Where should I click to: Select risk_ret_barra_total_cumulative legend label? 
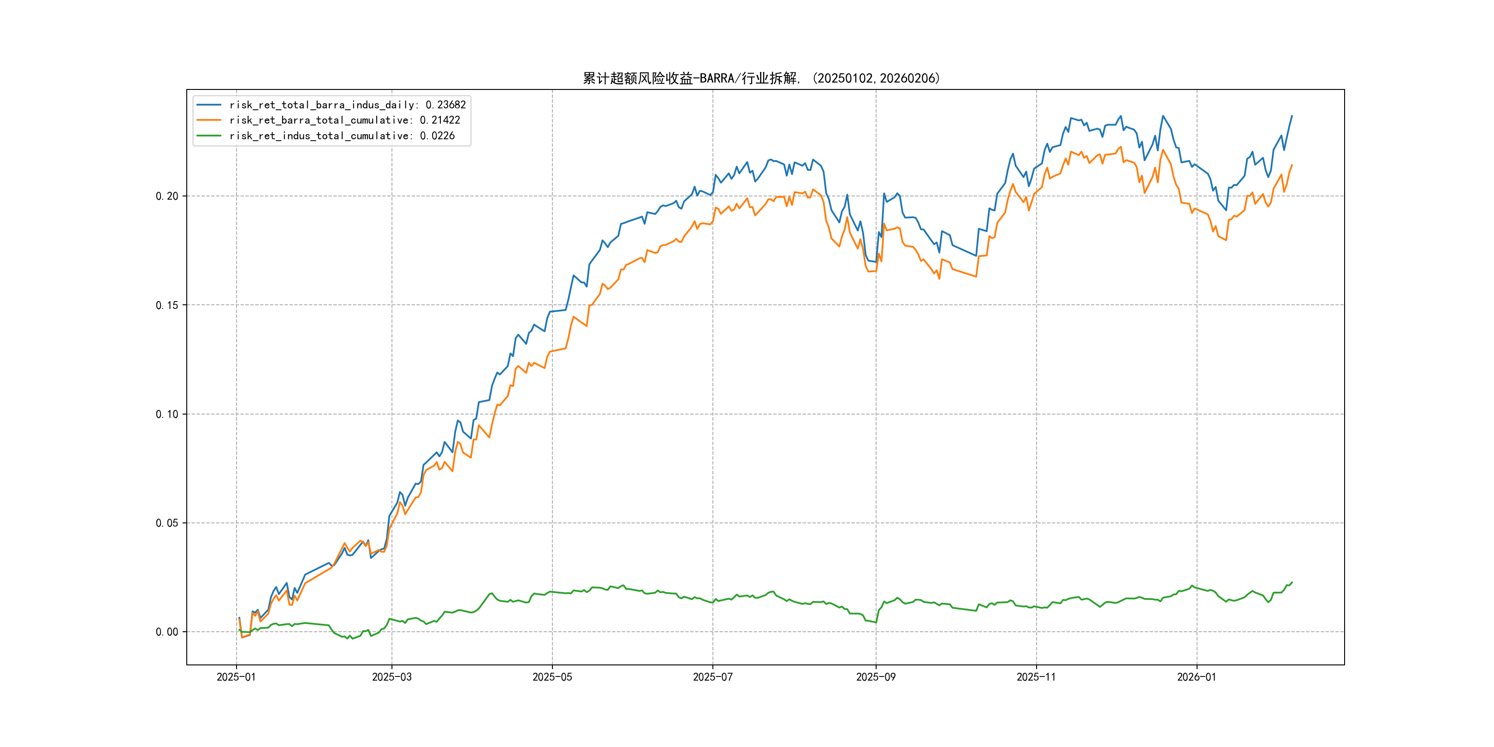pyautogui.click(x=344, y=120)
